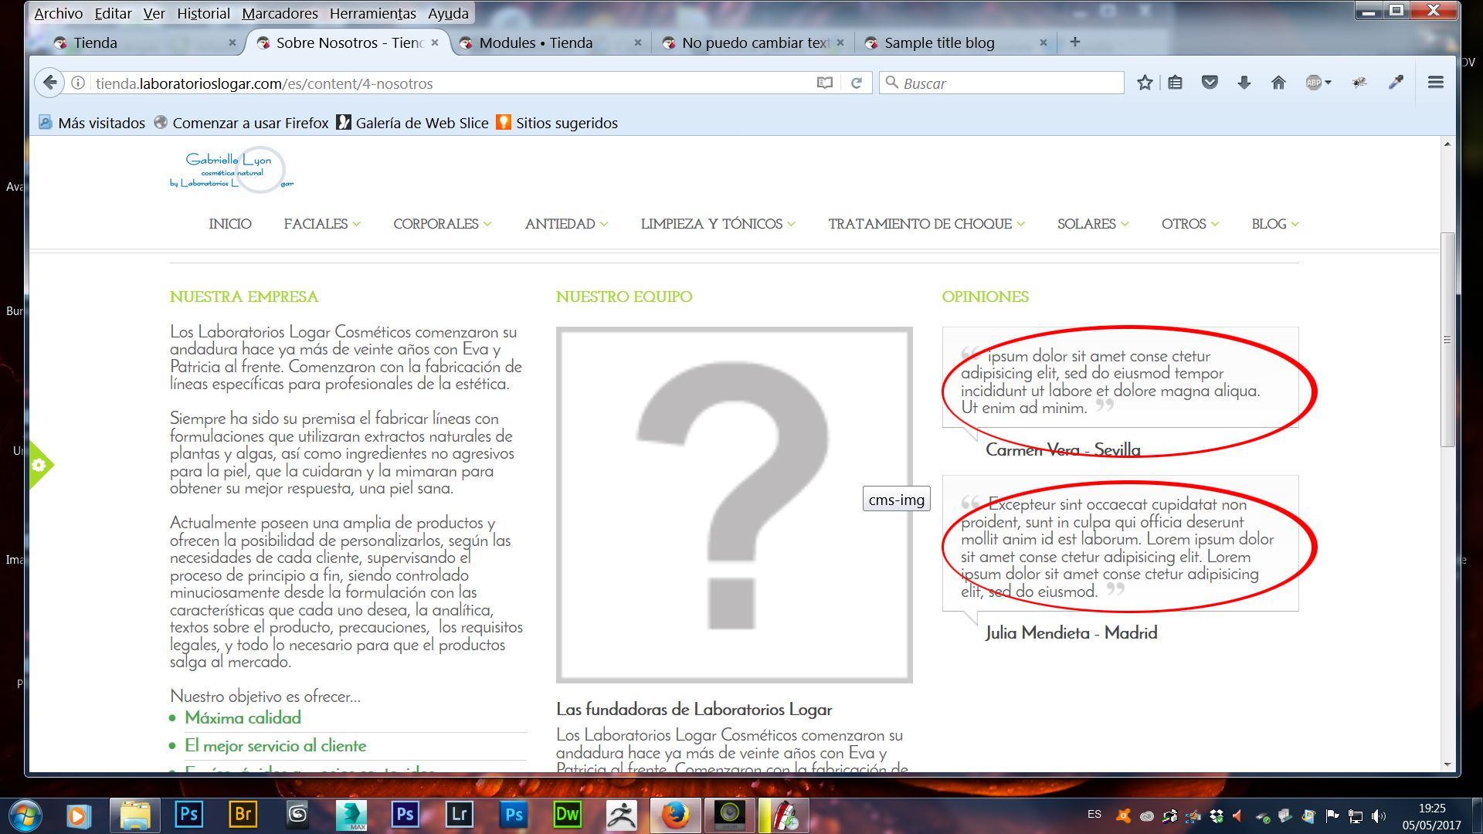Click the Firefox home icon
The image size is (1483, 834).
coord(1278,83)
